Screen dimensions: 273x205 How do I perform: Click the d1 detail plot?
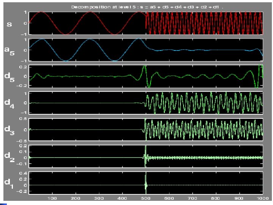click(146, 183)
